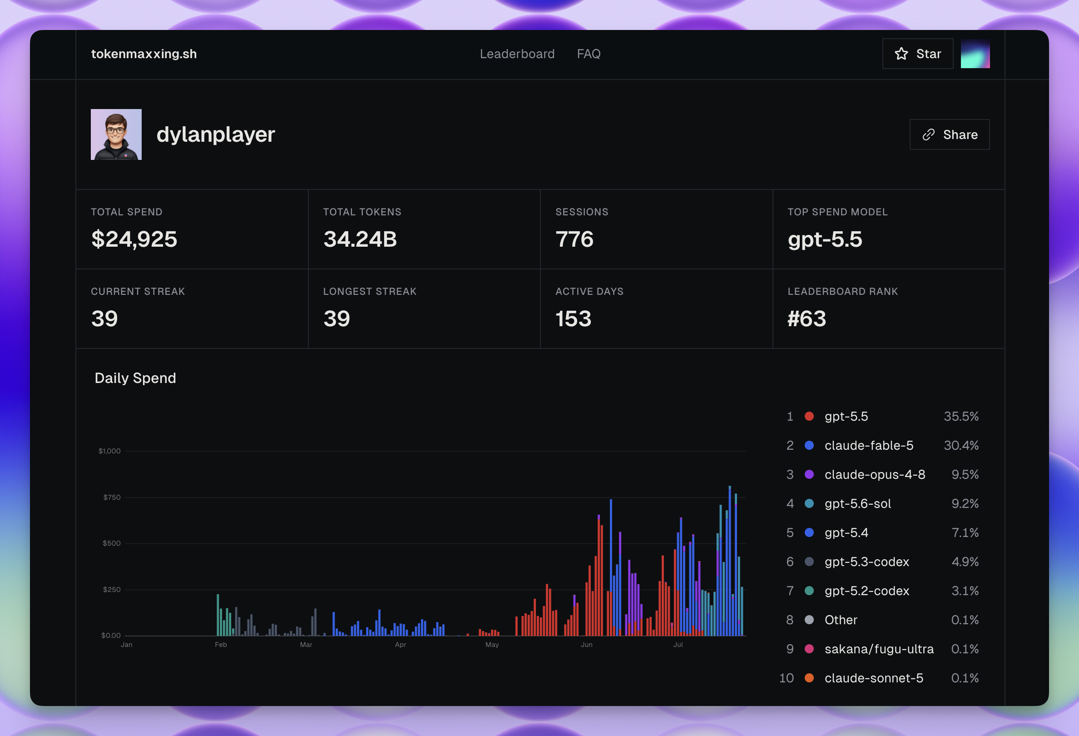
Task: Open the FAQ nav item
Action: (x=589, y=54)
